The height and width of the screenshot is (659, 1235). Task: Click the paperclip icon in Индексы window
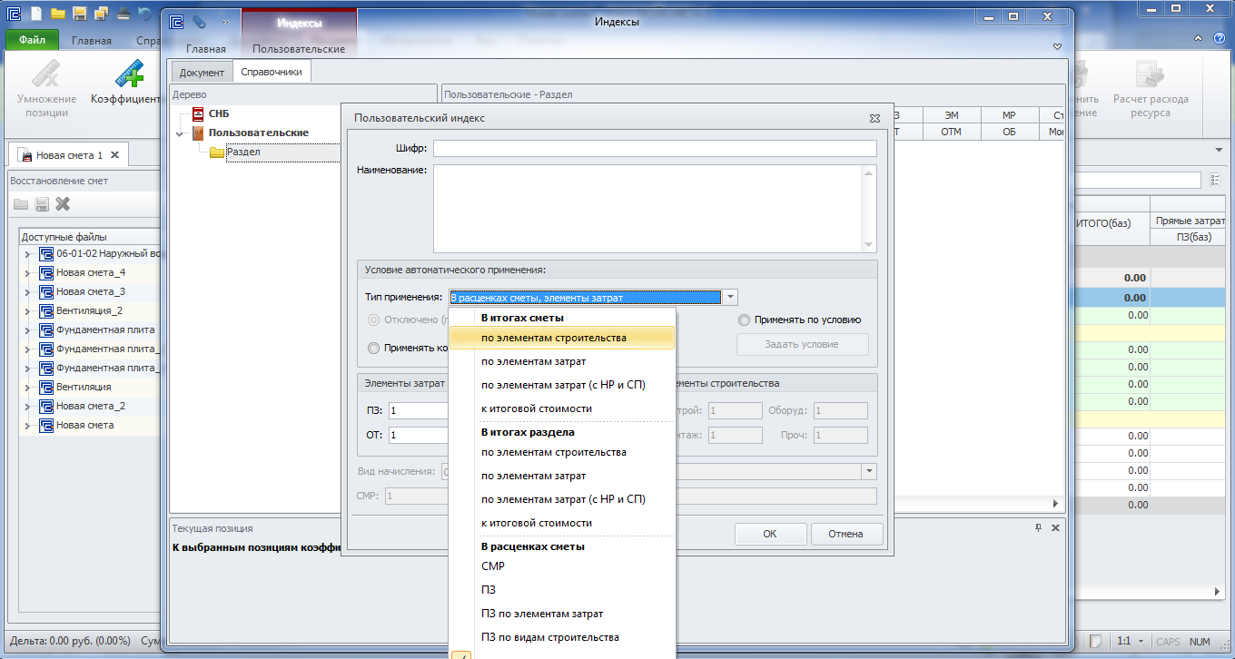[199, 22]
